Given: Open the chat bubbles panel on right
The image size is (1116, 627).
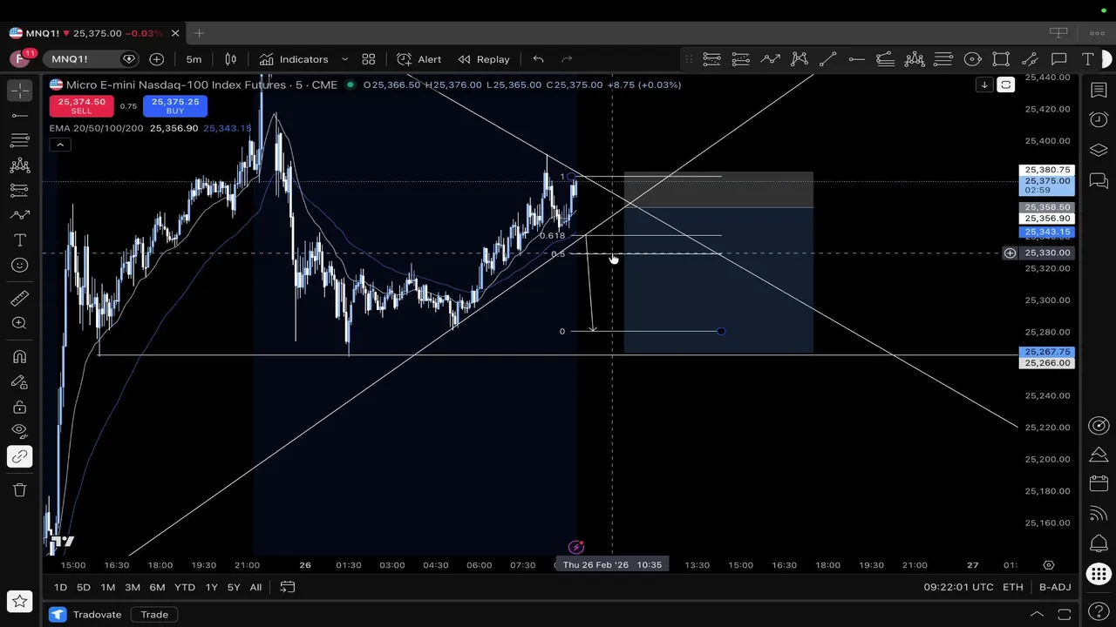Looking at the screenshot, I should [x=1099, y=181].
